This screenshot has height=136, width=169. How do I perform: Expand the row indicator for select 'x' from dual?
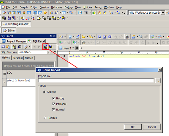[5, 82]
